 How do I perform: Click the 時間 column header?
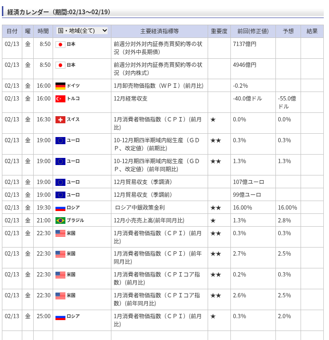pos(43,31)
